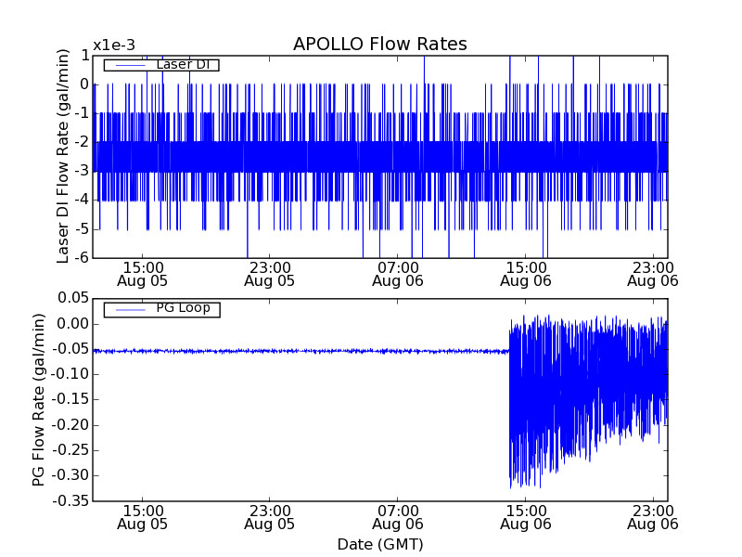
Task: Click bottom plot's 15:00 Aug 06 tick label
Action: pos(526,516)
